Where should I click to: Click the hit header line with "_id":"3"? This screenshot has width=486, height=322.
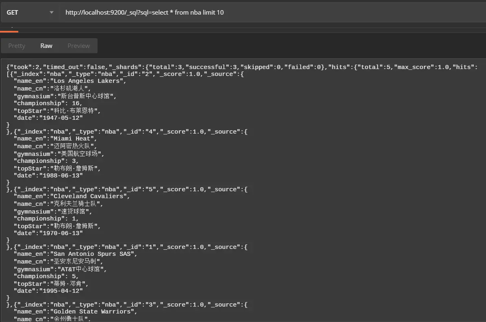point(127,305)
